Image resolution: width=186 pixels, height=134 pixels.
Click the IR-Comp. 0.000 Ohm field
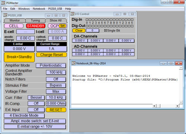click(56, 104)
